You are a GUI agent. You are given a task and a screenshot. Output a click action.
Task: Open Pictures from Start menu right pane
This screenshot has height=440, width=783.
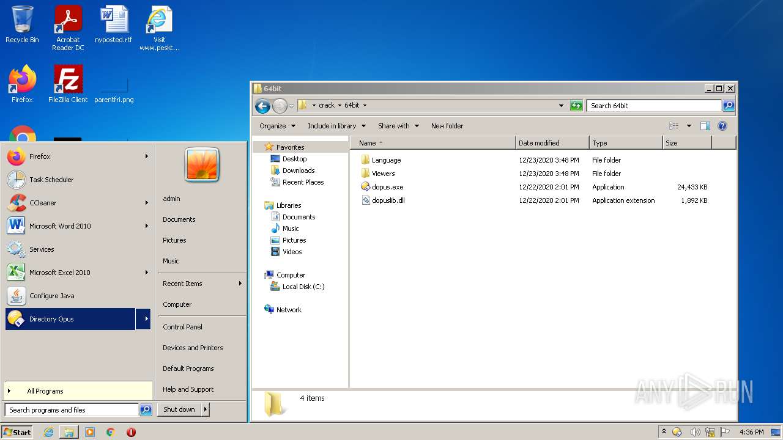point(174,240)
